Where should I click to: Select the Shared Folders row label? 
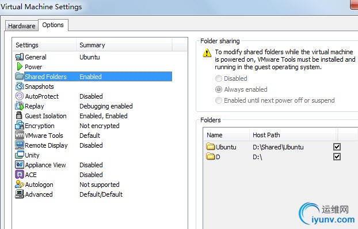tap(45, 77)
